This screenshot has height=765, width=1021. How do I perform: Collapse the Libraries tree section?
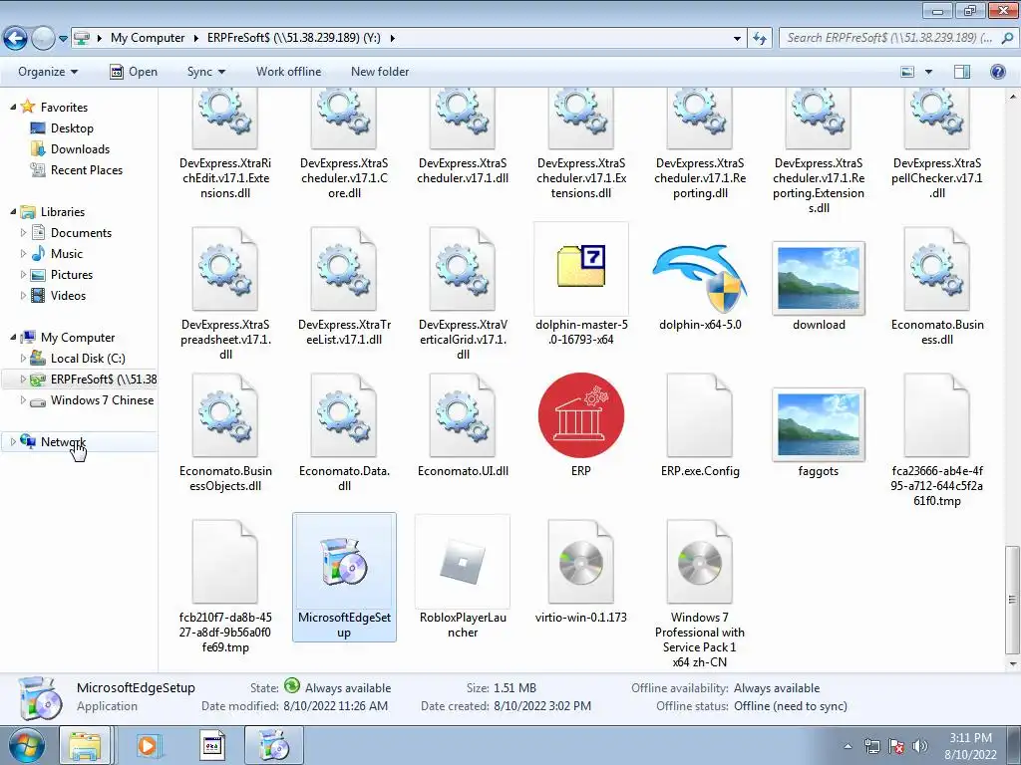coord(13,211)
